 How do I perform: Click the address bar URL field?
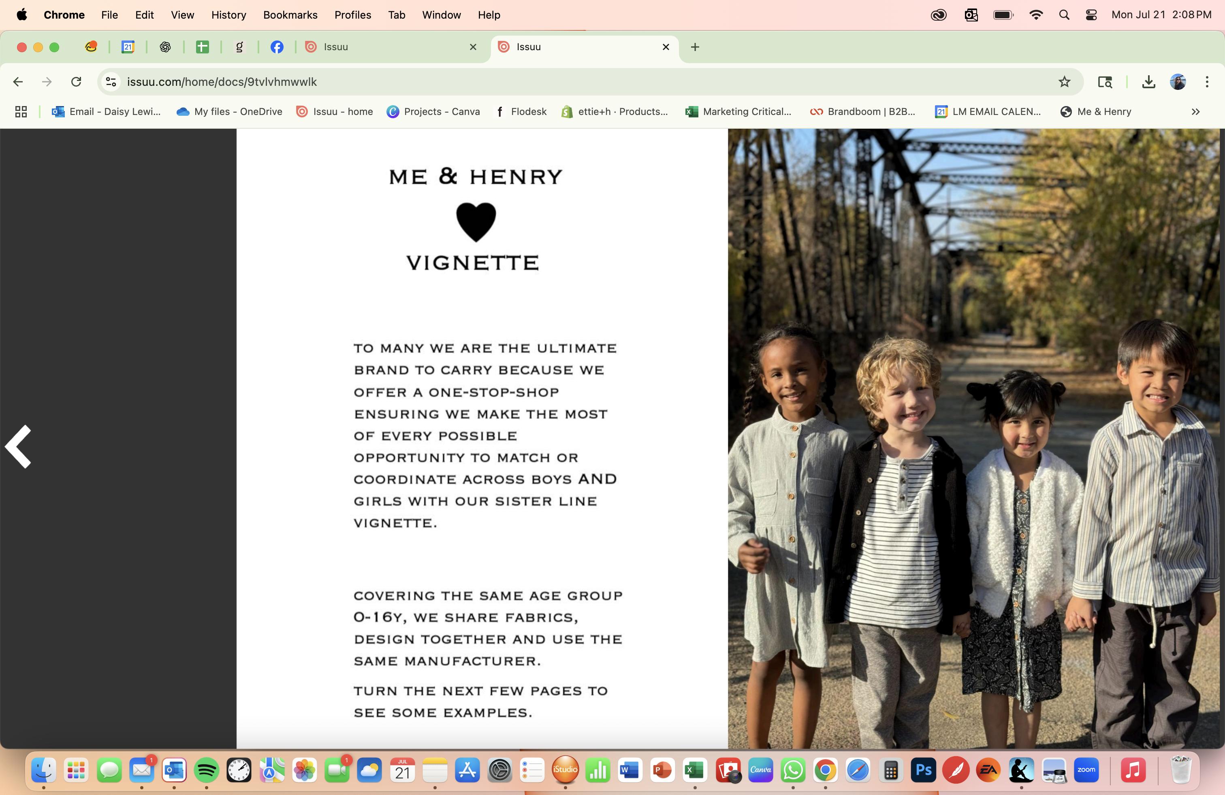[566, 82]
